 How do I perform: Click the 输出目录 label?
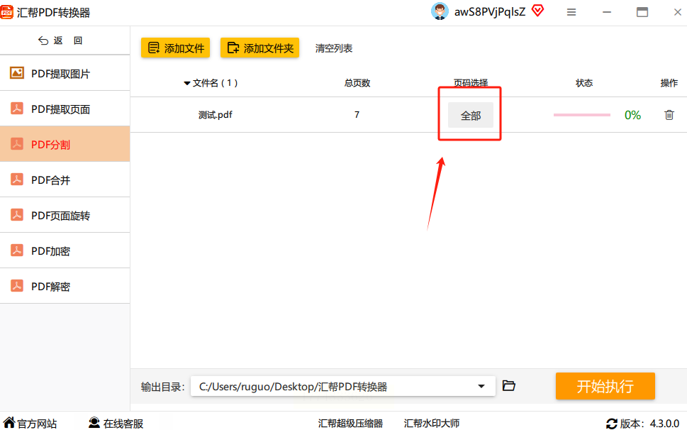click(162, 387)
